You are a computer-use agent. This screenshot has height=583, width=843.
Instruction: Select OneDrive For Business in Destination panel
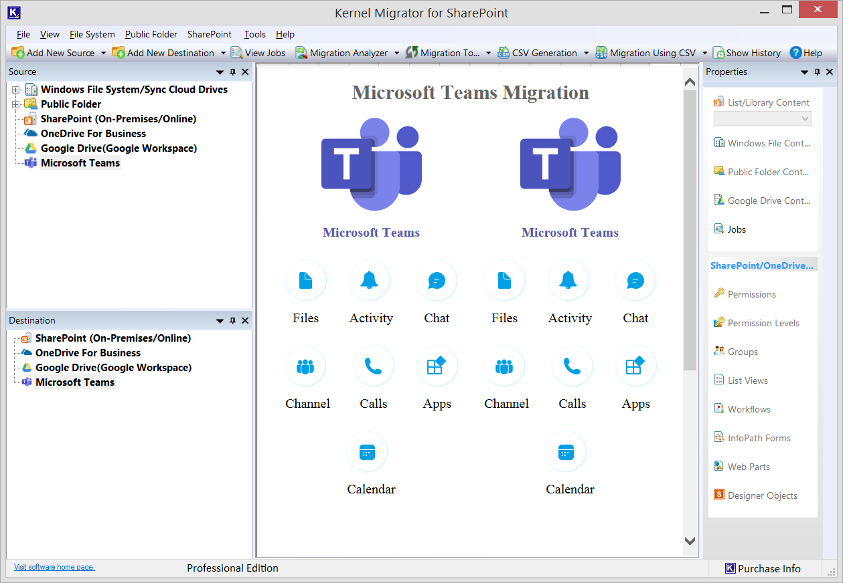pyautogui.click(x=88, y=353)
